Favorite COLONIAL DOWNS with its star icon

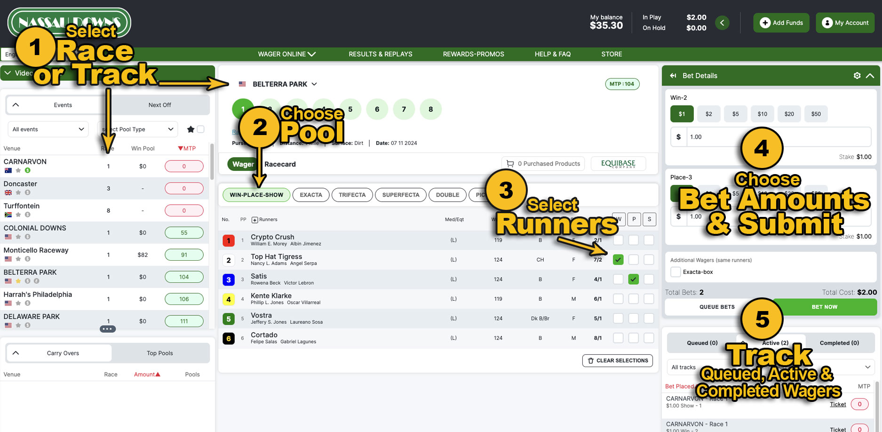(x=18, y=237)
